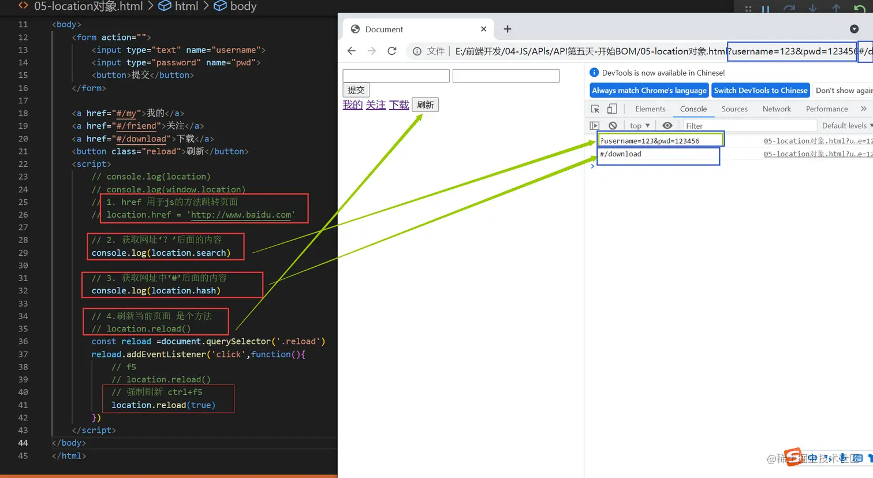The width and height of the screenshot is (873, 478).
Task: Click code location.reload(true)
Action: [x=163, y=405]
